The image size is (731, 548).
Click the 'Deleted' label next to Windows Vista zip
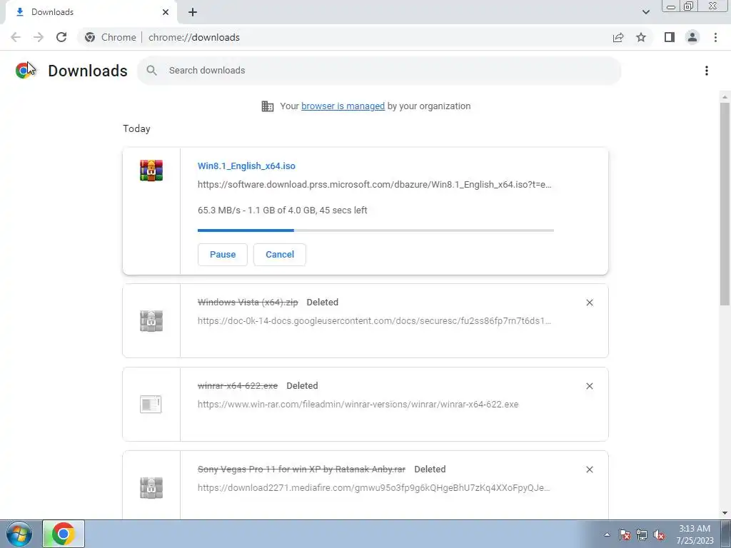(x=323, y=303)
